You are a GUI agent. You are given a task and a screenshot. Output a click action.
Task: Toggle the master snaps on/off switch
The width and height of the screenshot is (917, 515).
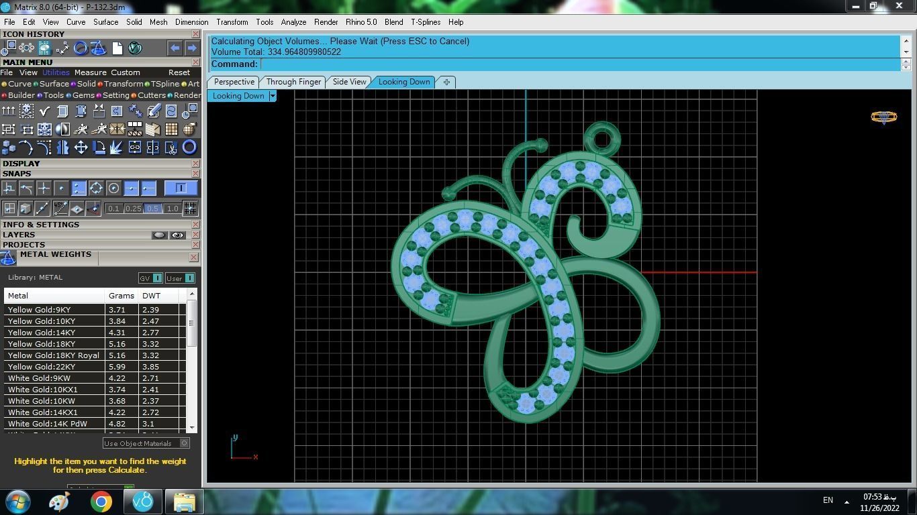181,188
